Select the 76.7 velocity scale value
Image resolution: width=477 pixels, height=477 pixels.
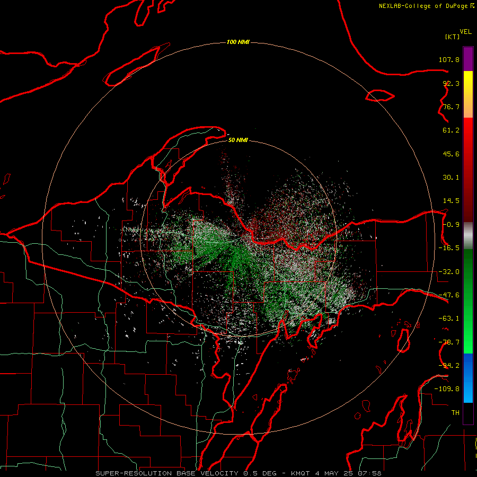coord(451,107)
